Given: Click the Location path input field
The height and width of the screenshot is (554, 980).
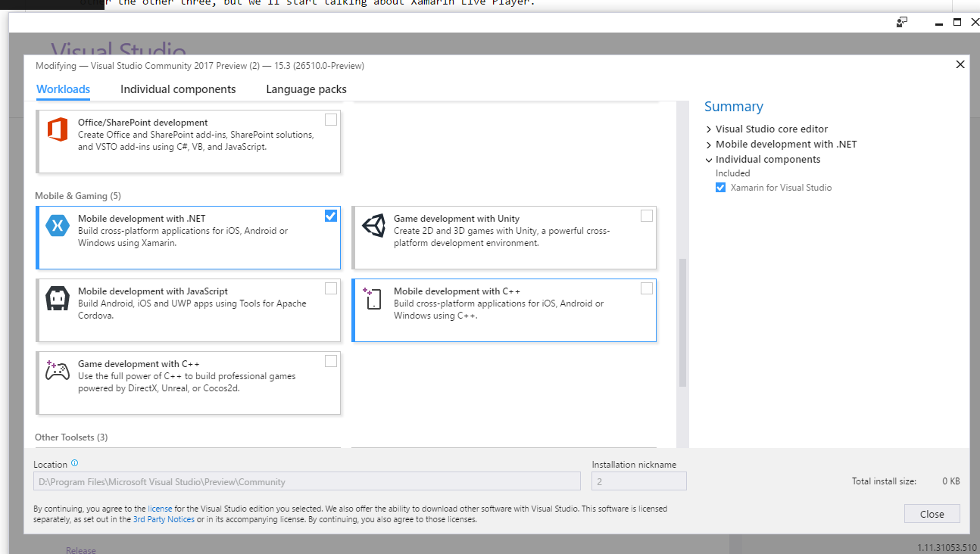Looking at the screenshot, I should click(307, 481).
